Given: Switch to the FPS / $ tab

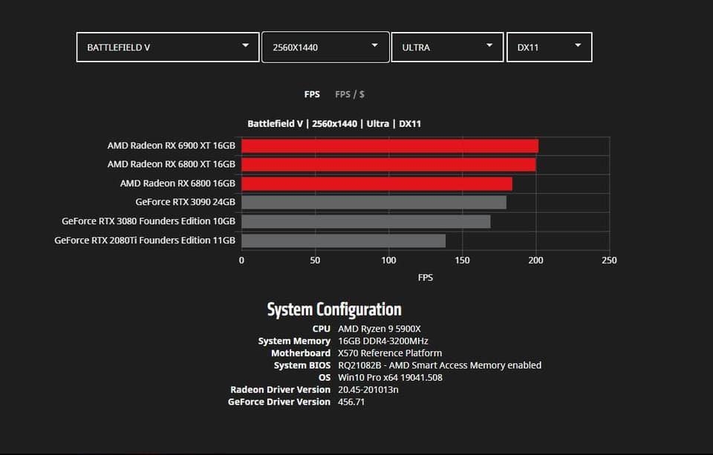Looking at the screenshot, I should [350, 94].
